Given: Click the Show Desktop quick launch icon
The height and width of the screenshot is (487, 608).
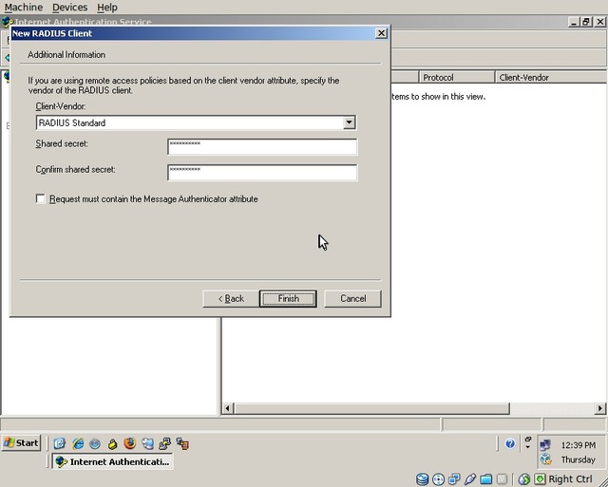Looking at the screenshot, I should click(60, 443).
